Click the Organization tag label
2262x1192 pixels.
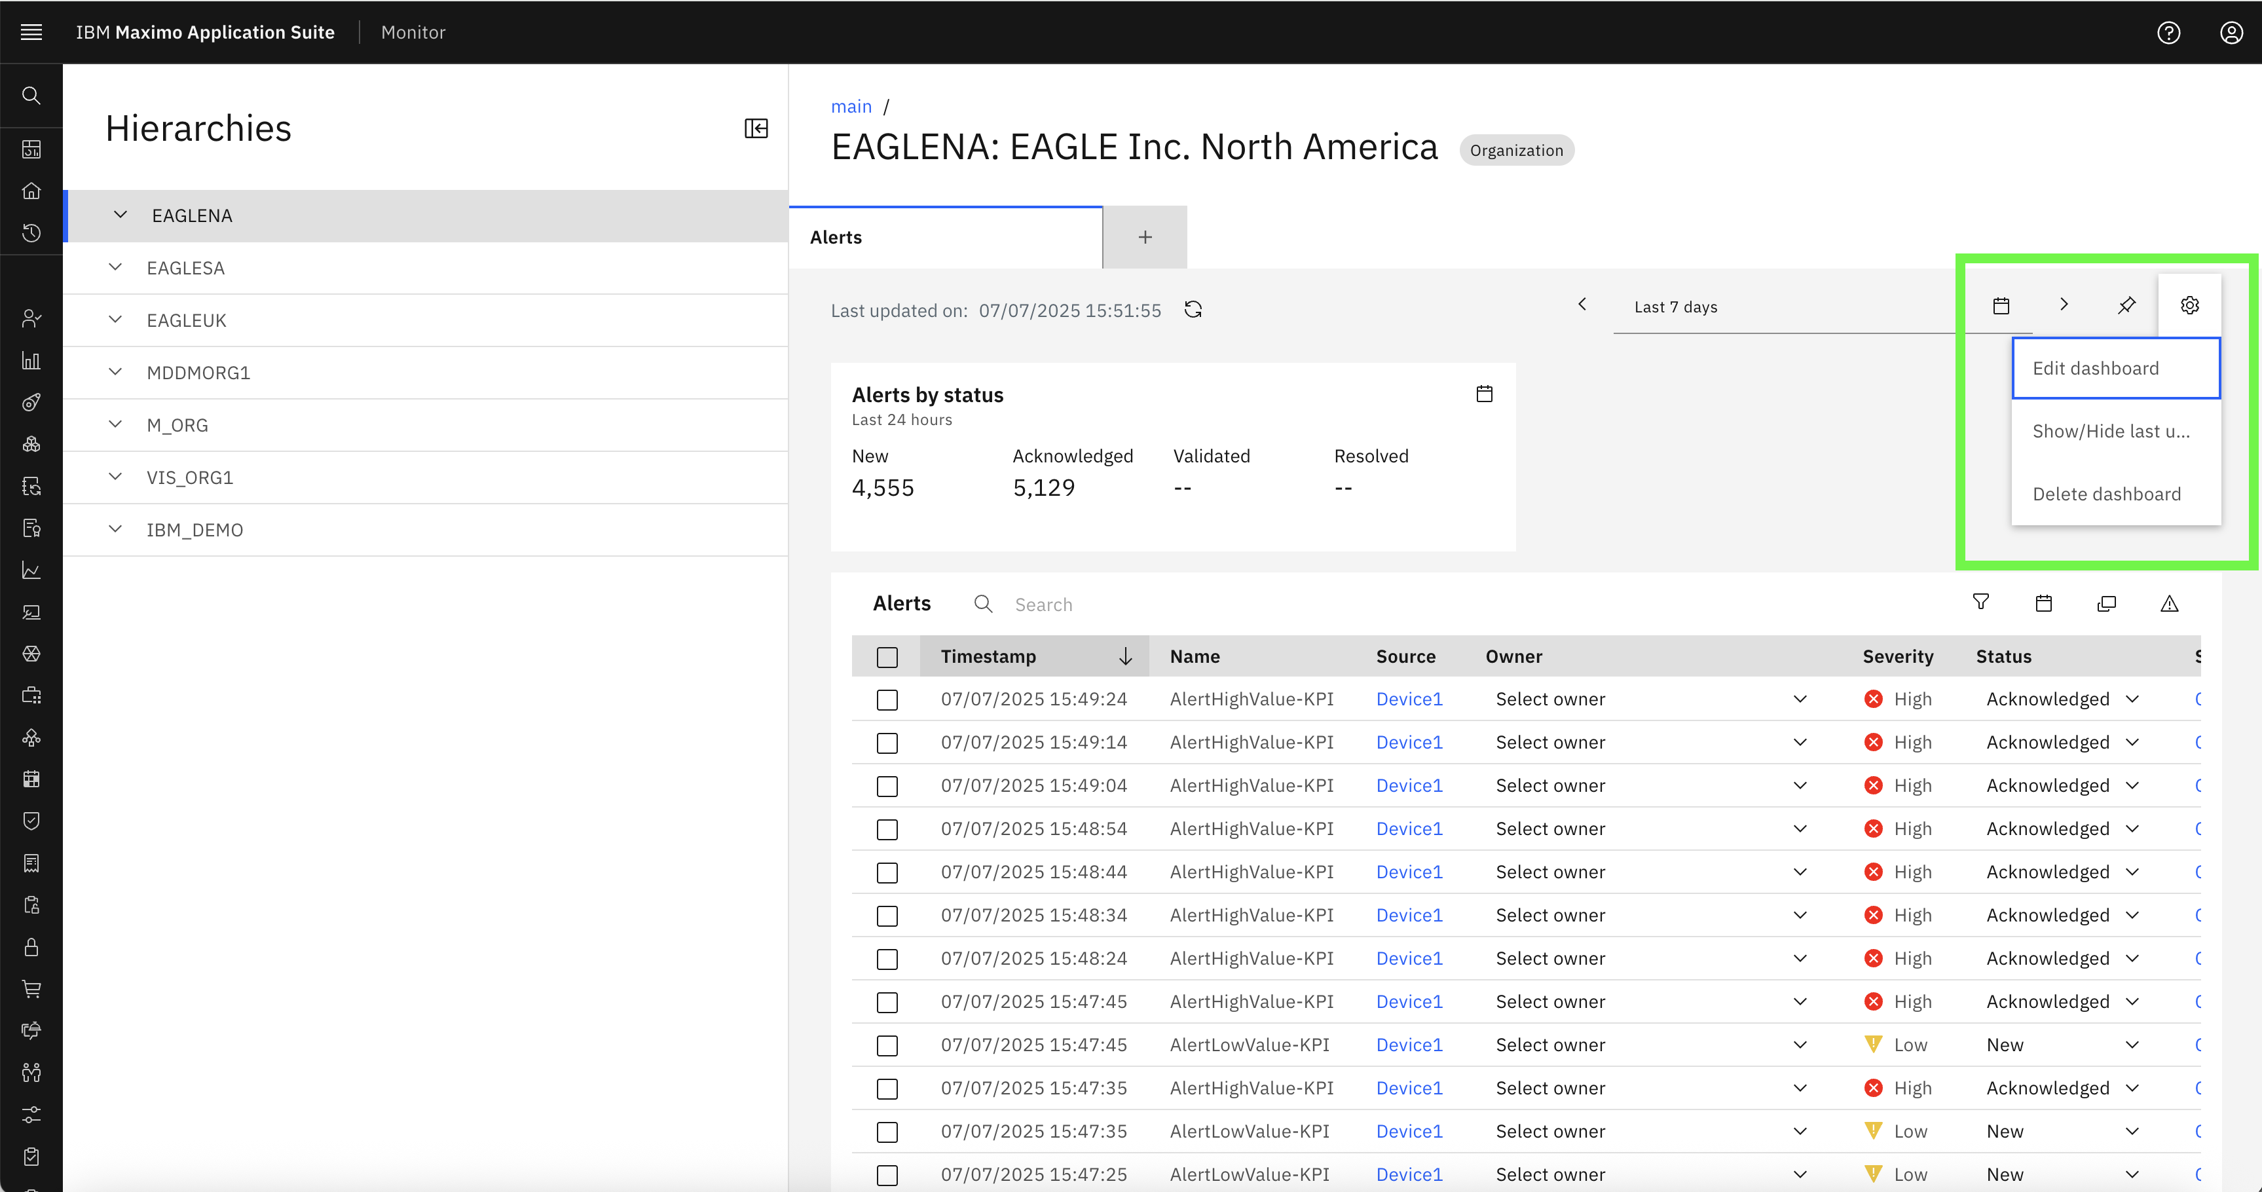1517,150
